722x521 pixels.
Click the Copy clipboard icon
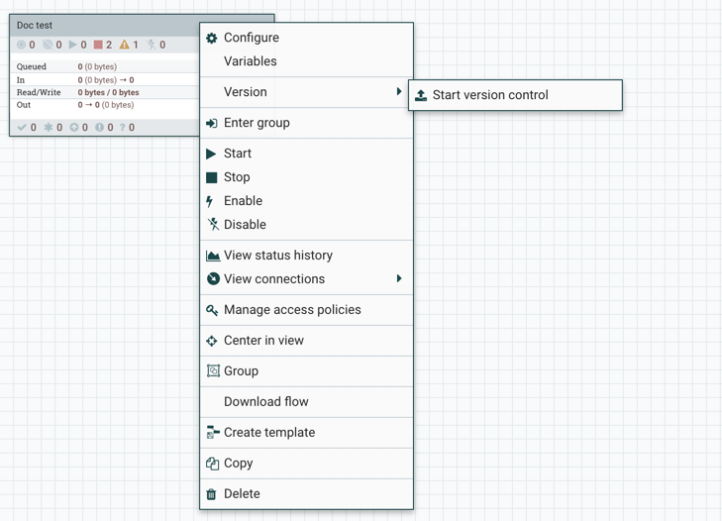click(212, 464)
